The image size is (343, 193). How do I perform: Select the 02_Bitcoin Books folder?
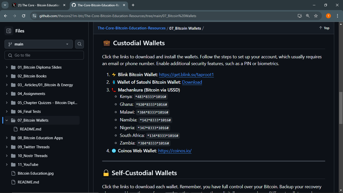[32, 76]
